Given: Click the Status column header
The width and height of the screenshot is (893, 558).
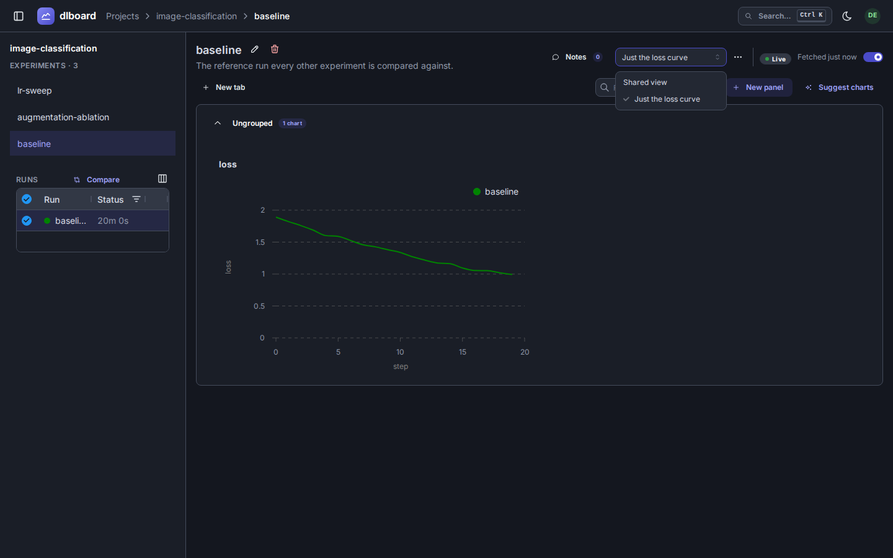Looking at the screenshot, I should (110, 200).
